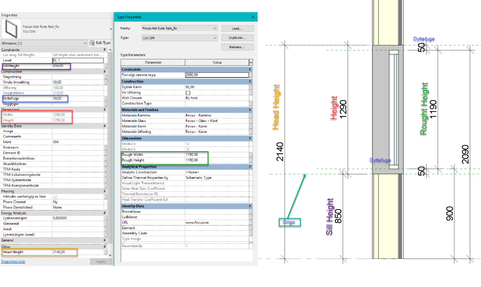This screenshot has height=287, width=481.
Task: Click the Head Height value 2140,00
Action: pos(78,252)
